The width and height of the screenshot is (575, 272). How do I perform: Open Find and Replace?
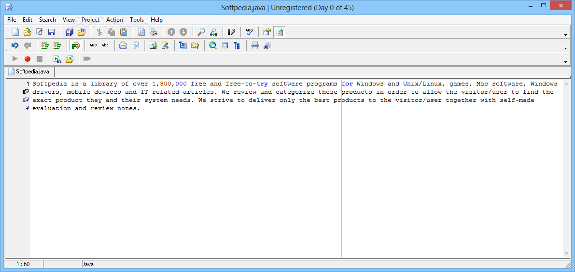[213, 32]
